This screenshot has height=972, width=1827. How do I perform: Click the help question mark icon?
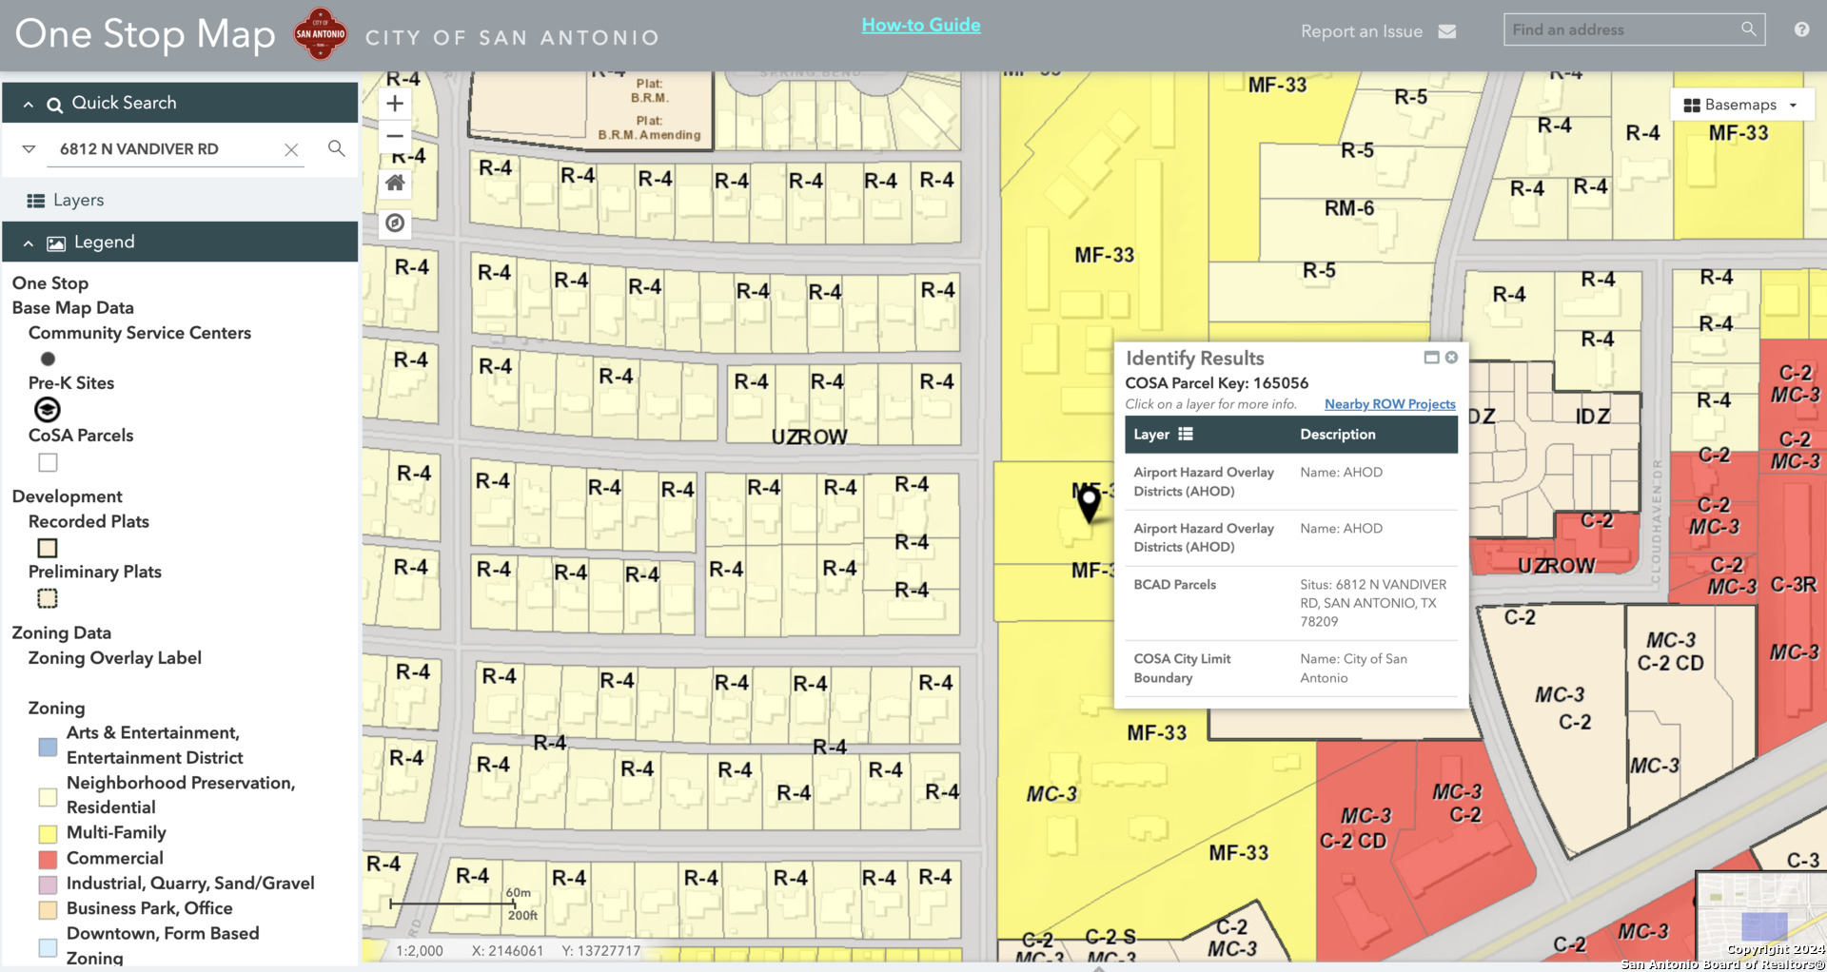[1801, 29]
